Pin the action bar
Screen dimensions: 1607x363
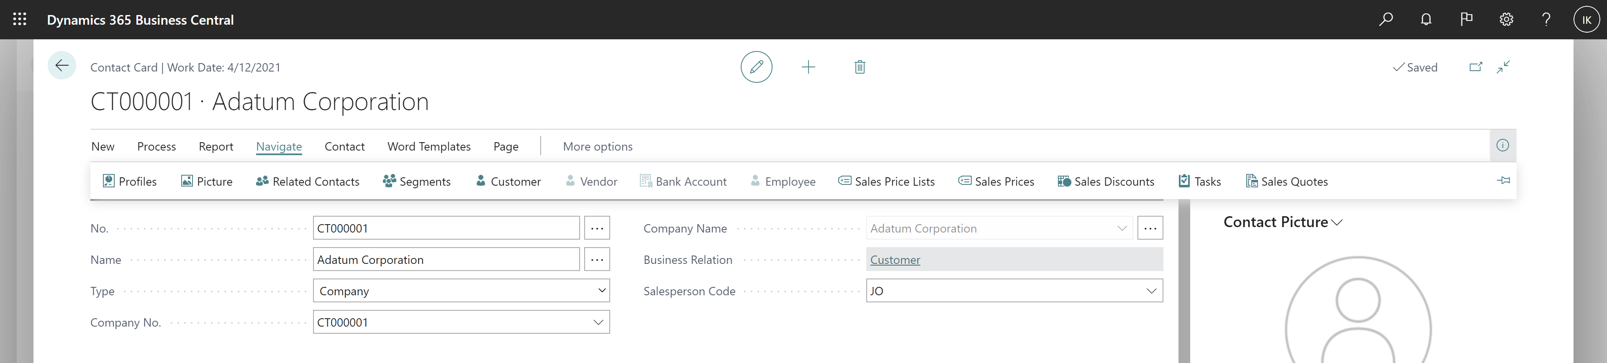click(1504, 181)
